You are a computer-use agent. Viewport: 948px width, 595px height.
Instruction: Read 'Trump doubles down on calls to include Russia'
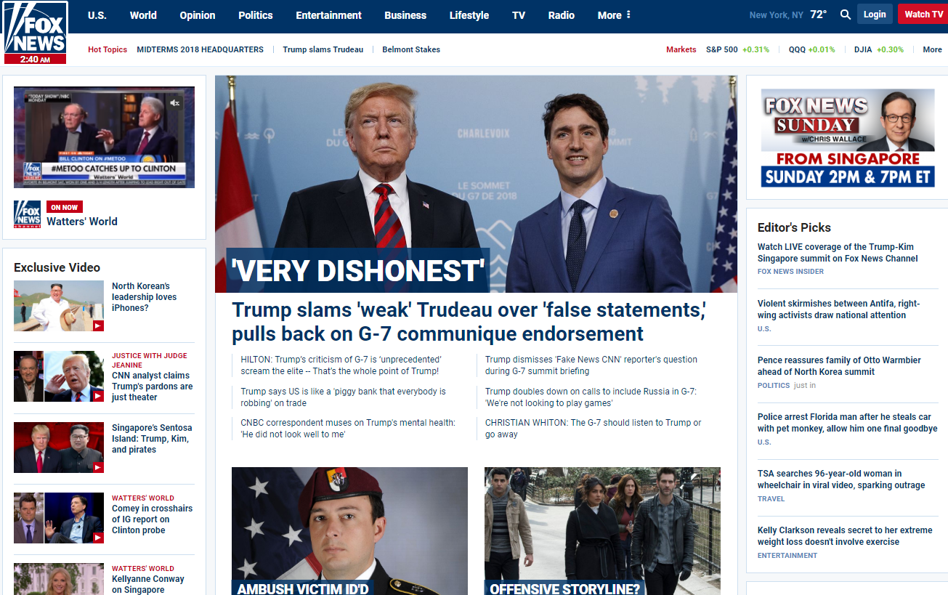point(591,397)
